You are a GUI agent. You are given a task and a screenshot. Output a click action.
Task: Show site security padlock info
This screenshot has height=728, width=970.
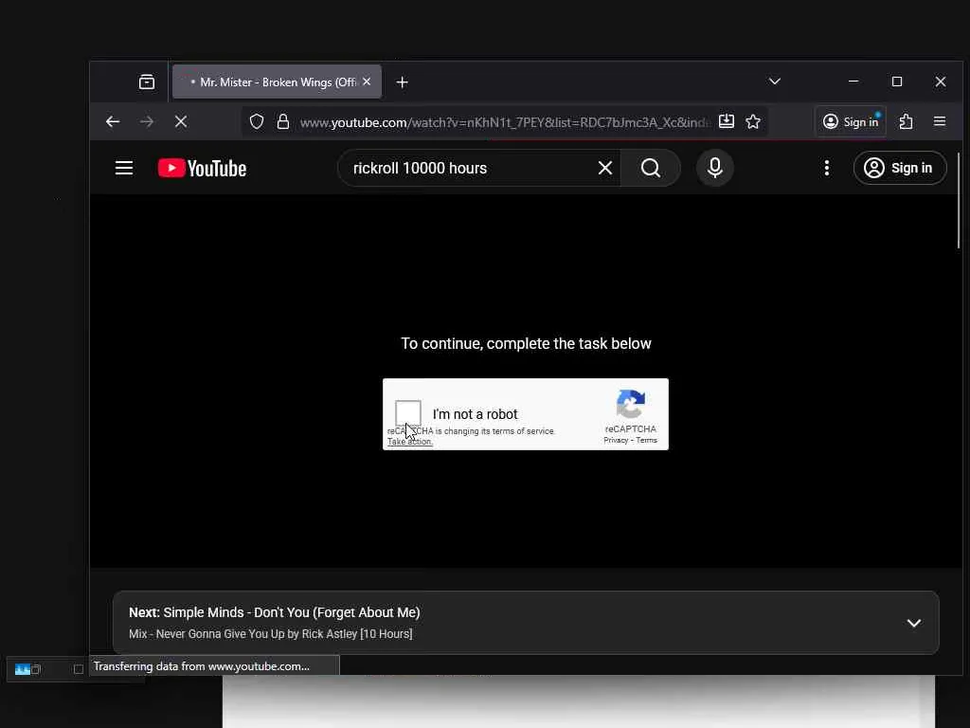pos(282,121)
